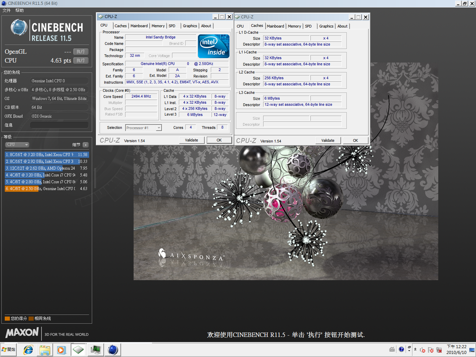Expand the 细节 details arrow button
This screenshot has width=476, height=357.
click(x=86, y=145)
